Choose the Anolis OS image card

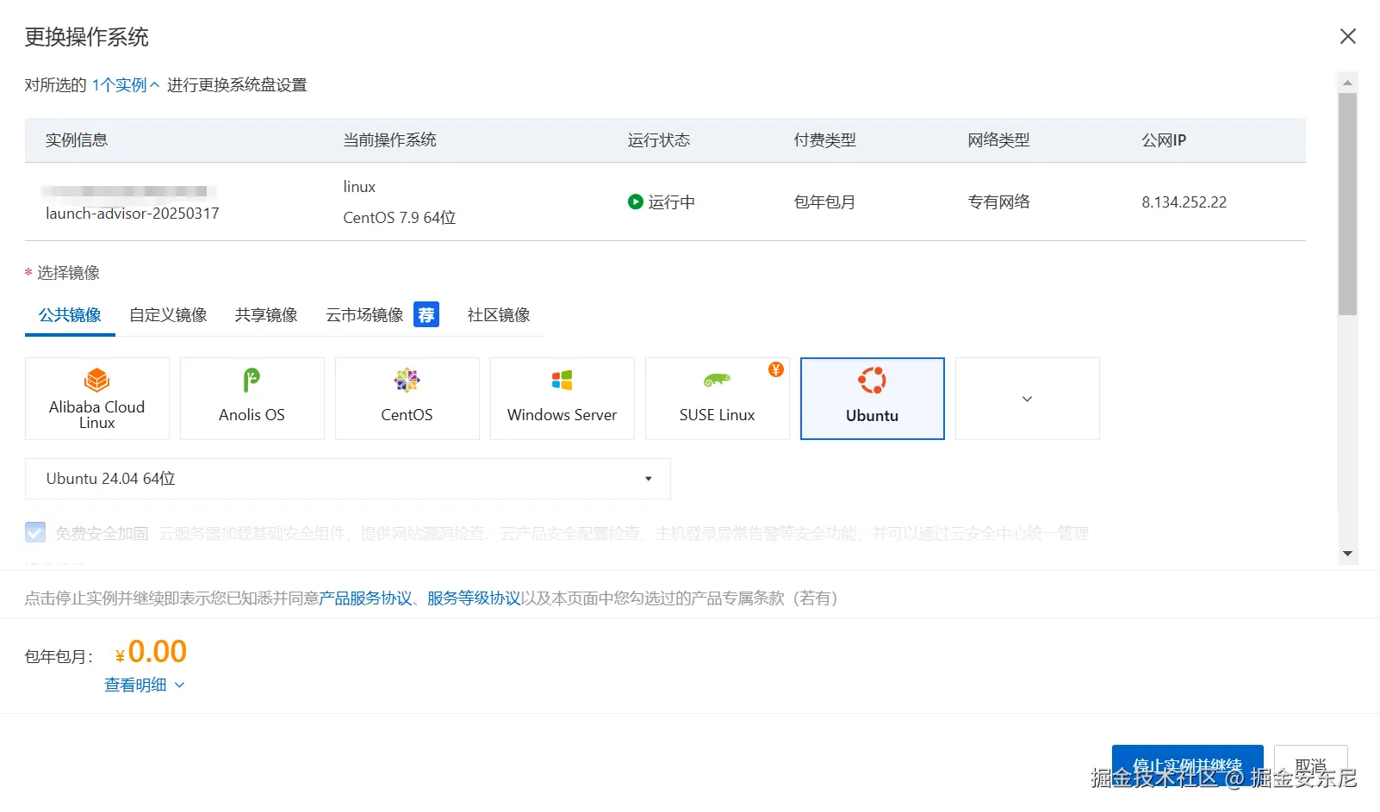[252, 399]
